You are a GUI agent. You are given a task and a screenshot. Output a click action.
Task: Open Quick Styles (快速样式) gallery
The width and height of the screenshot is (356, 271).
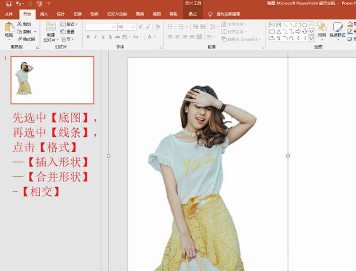pyautogui.click(x=337, y=30)
